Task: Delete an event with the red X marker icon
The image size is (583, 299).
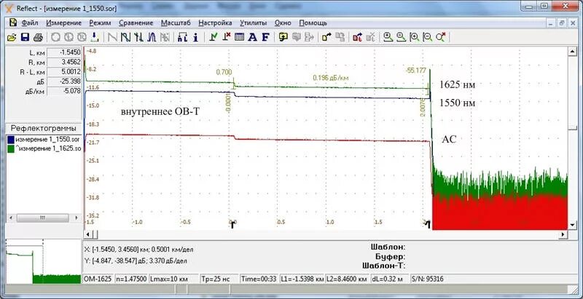Action: click(x=227, y=37)
